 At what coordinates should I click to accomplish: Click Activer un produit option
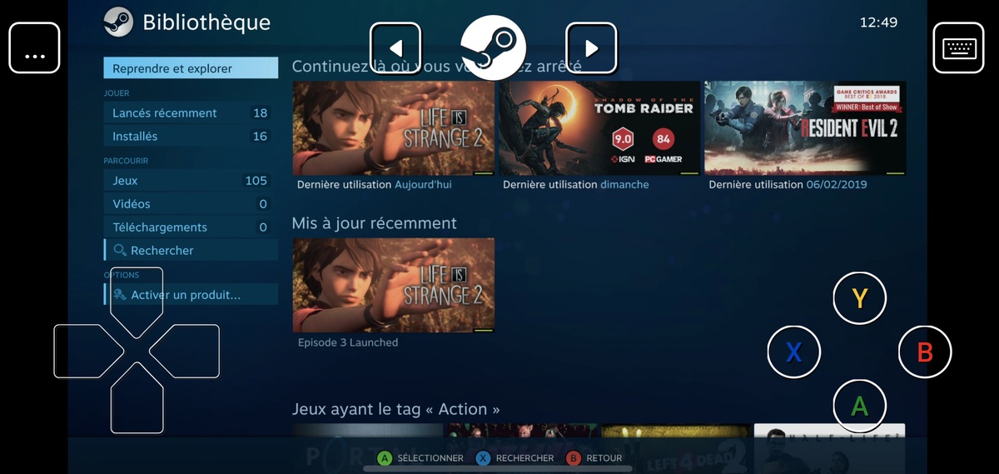point(191,295)
